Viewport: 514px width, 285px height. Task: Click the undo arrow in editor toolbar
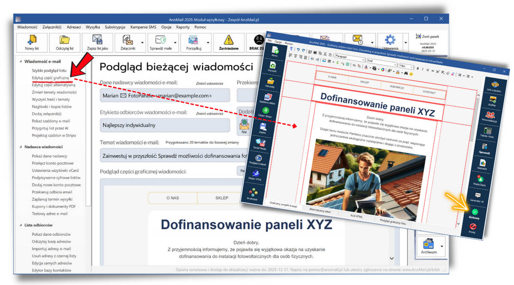298,50
